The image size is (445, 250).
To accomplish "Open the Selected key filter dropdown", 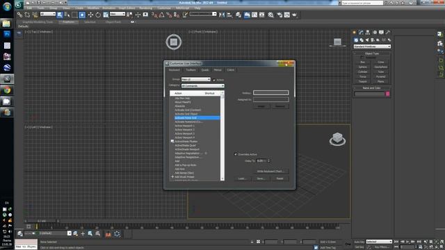I will pyautogui.click(x=379, y=242).
